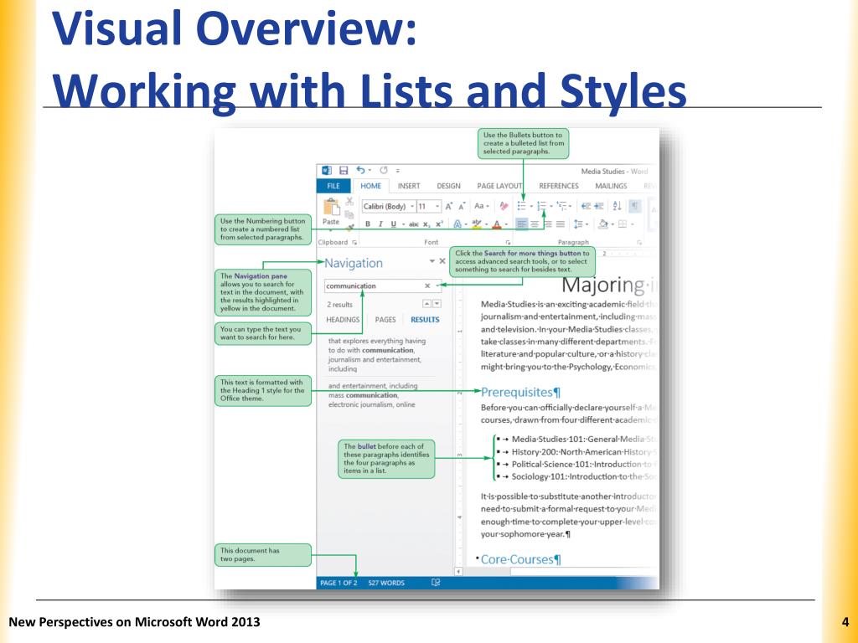Viewport: 858px width, 643px height.
Task: Open Search for more things arrow
Action: (x=437, y=286)
